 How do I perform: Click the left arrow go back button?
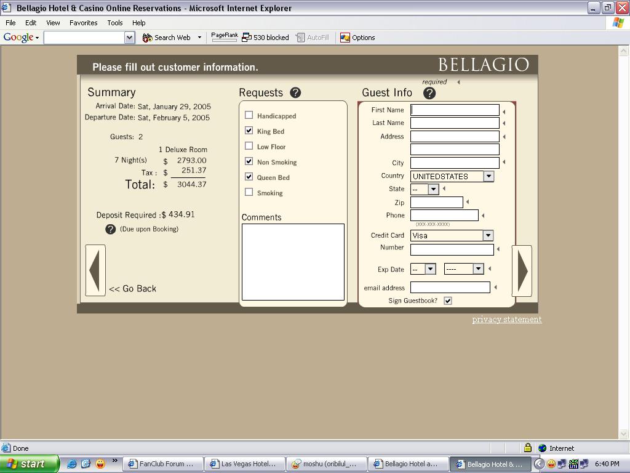pyautogui.click(x=95, y=270)
